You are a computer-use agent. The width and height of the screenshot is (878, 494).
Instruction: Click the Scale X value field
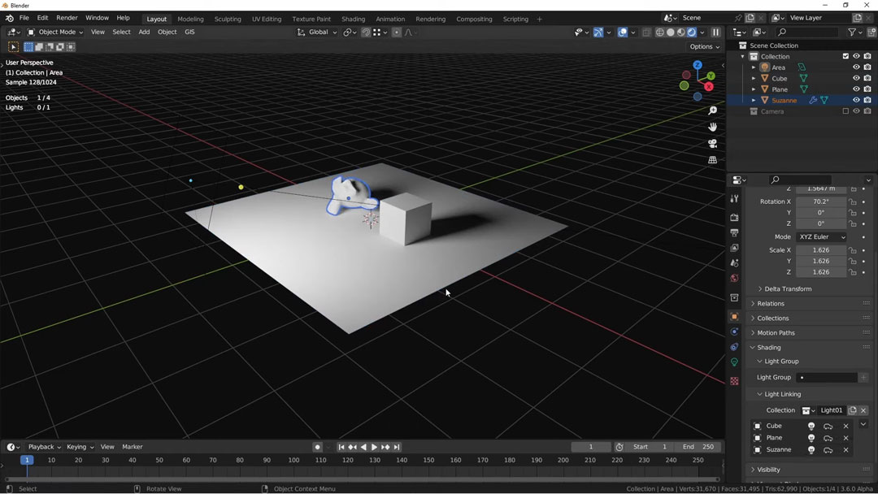(820, 250)
